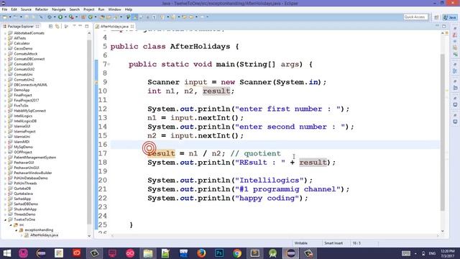The image size is (460, 259).
Task: Click the Open Type icon in toolbar
Action: (102, 17)
